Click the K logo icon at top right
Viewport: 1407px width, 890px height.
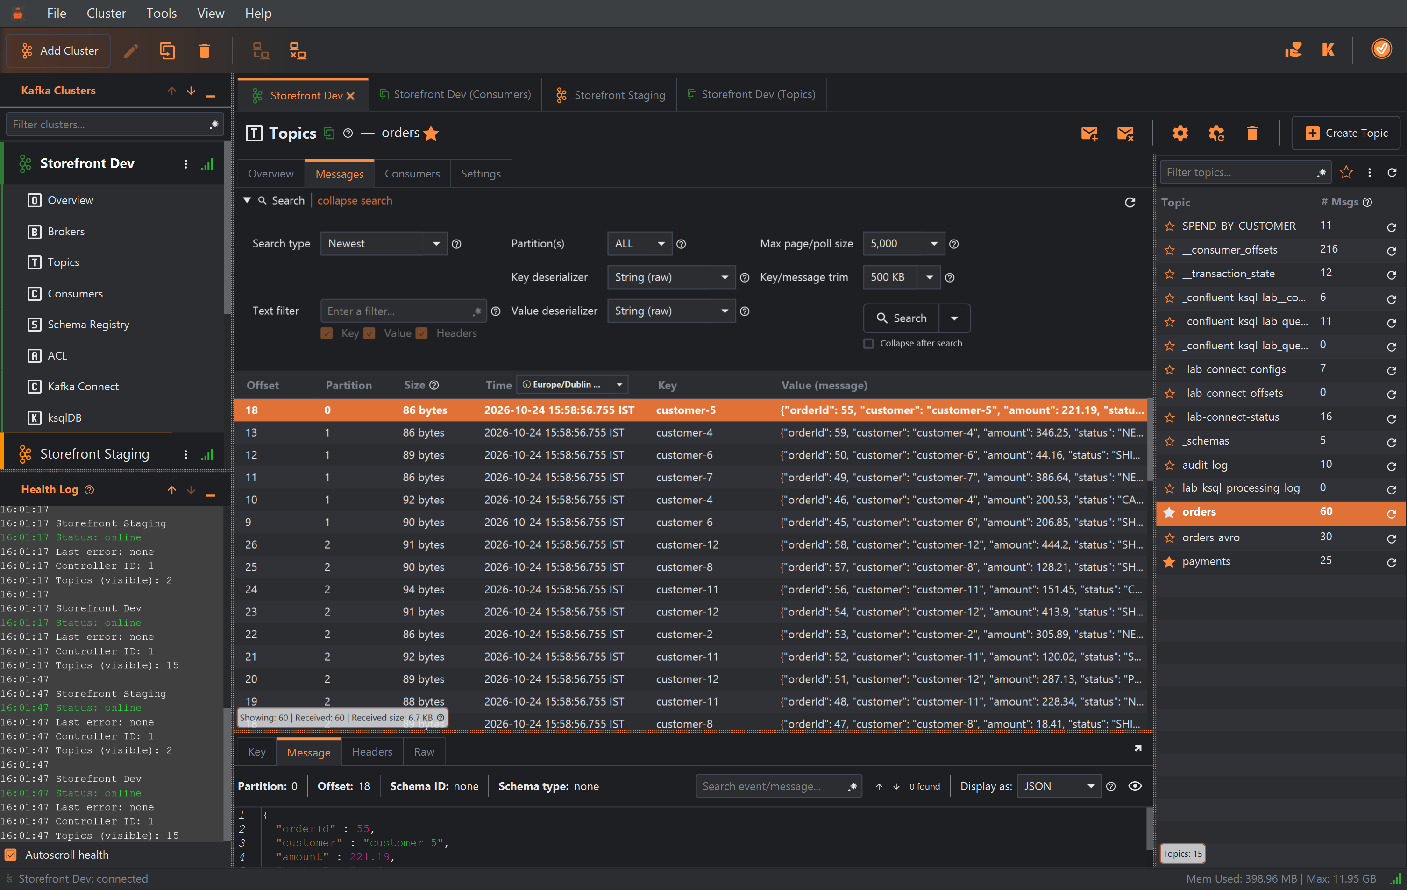pos(1328,49)
